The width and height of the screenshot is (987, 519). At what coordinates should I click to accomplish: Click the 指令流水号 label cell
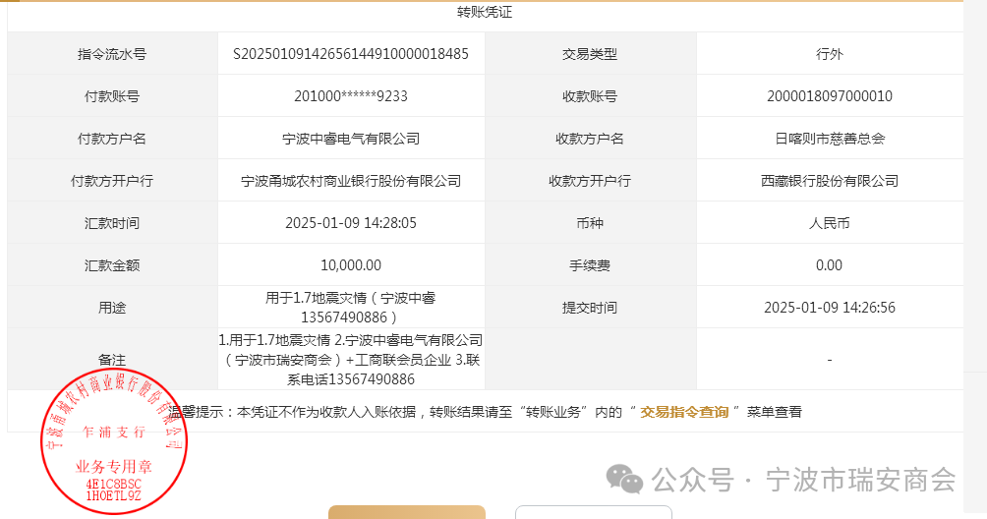[112, 54]
